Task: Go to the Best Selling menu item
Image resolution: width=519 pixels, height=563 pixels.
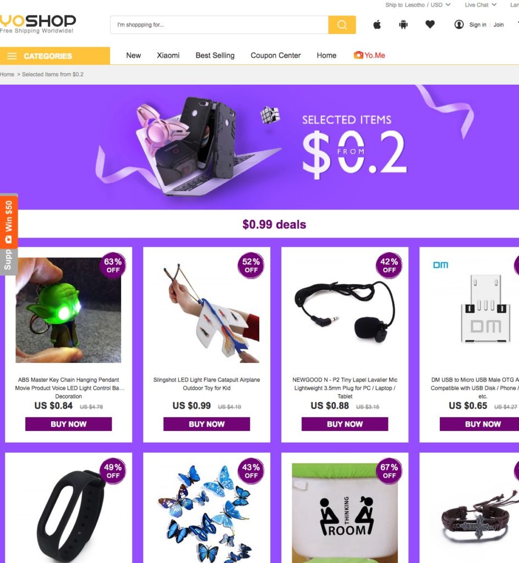Action: click(x=215, y=56)
